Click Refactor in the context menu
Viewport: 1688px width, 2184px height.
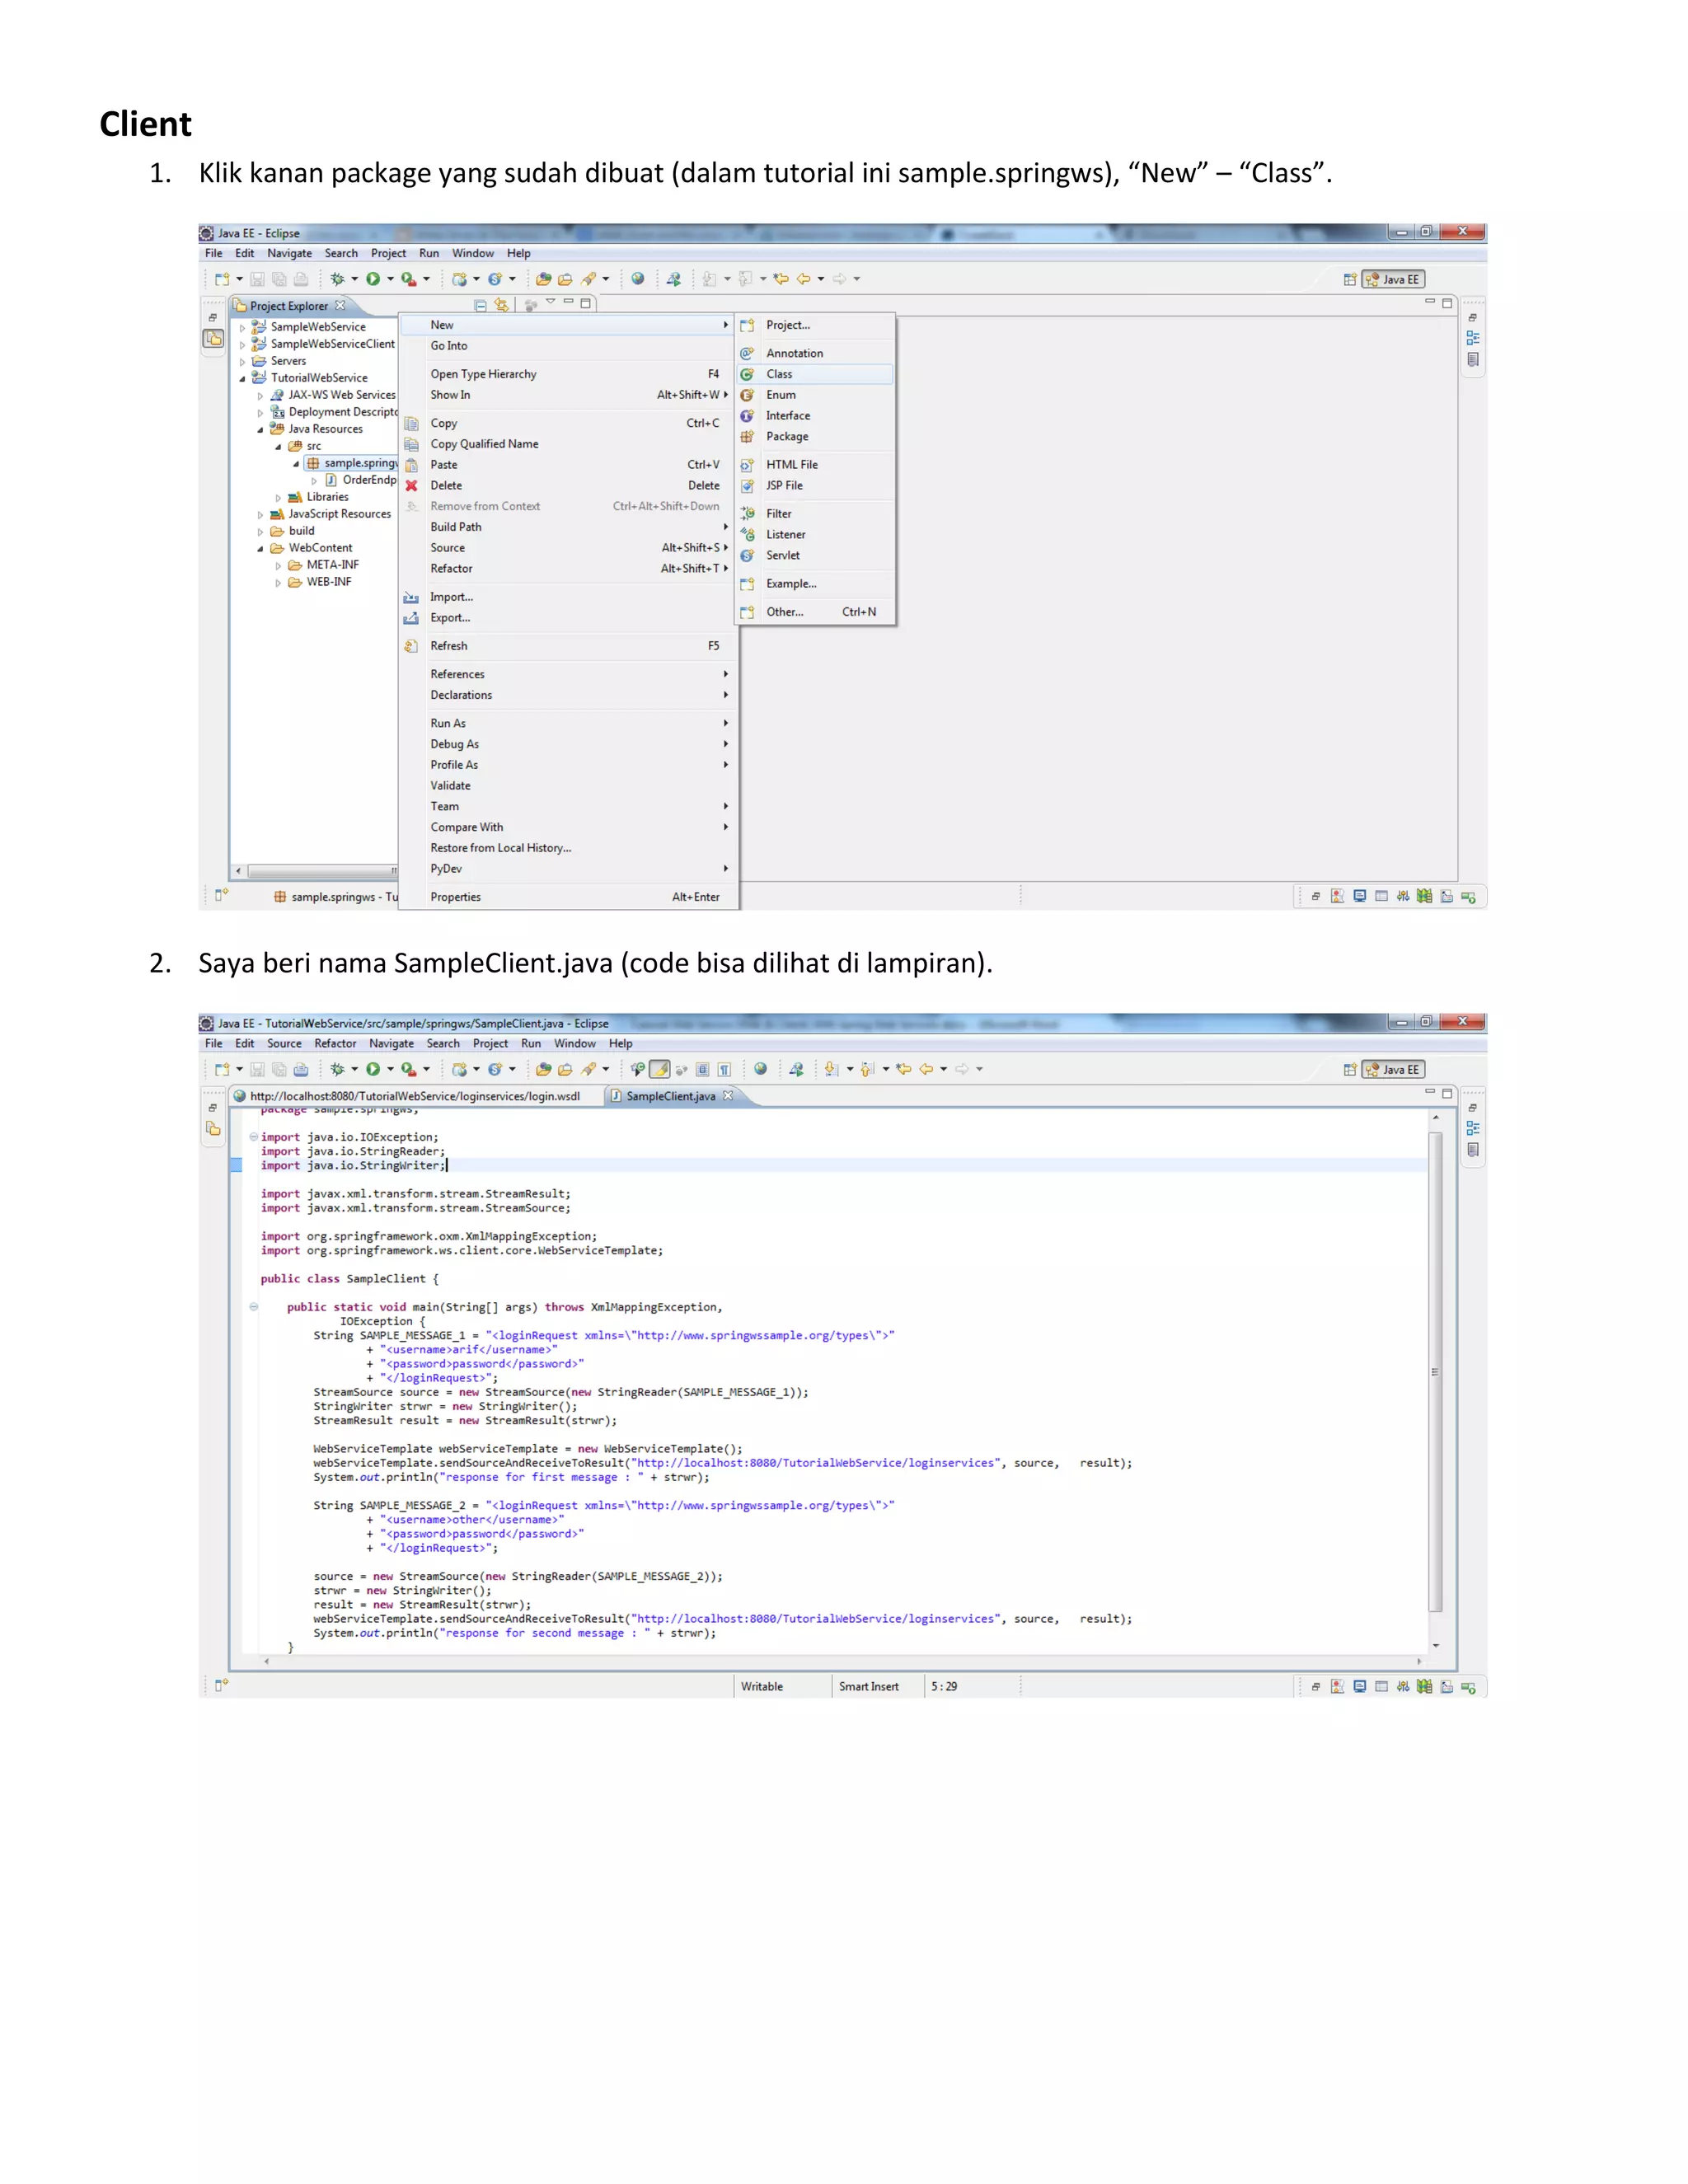tap(568, 568)
